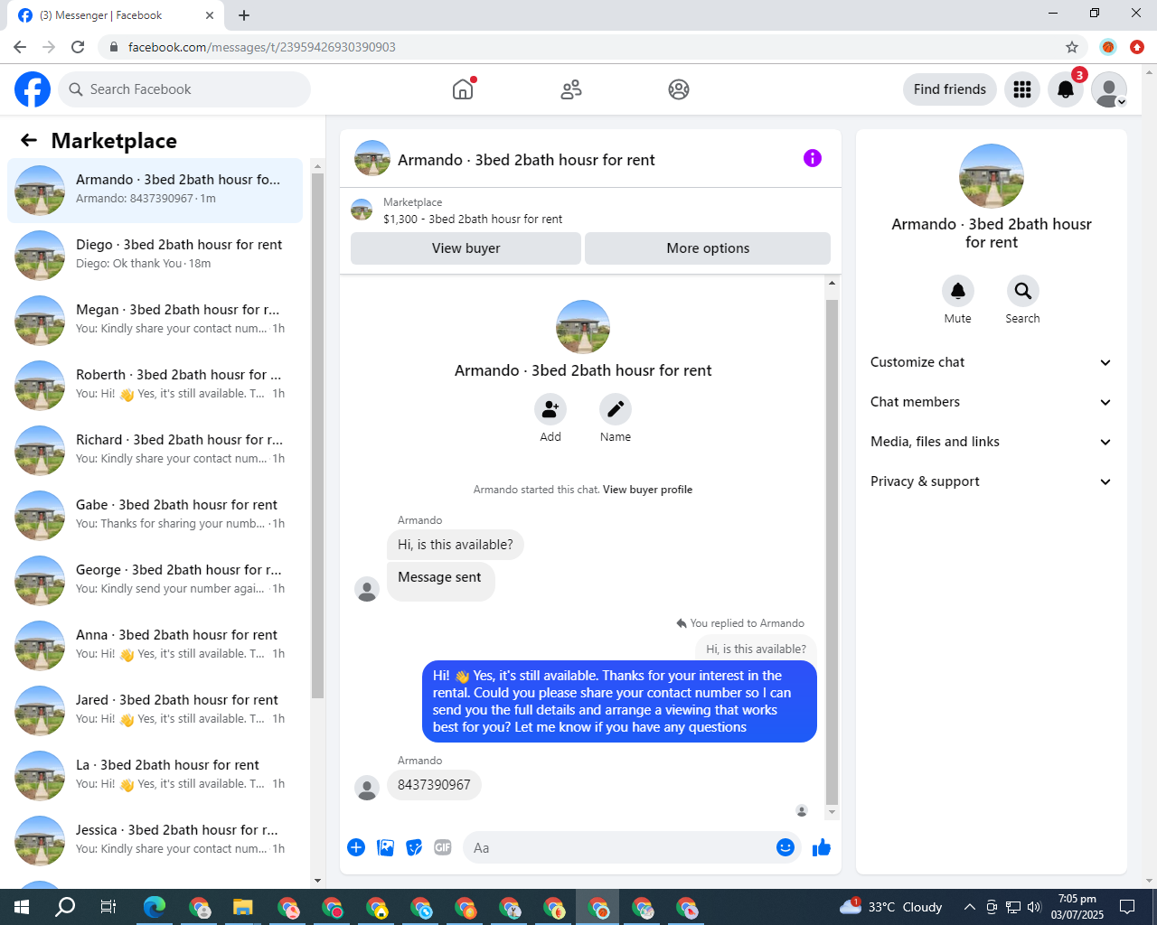Open Microsoft Edge from the taskbar
Screen dimensions: 1157x925
(155, 907)
